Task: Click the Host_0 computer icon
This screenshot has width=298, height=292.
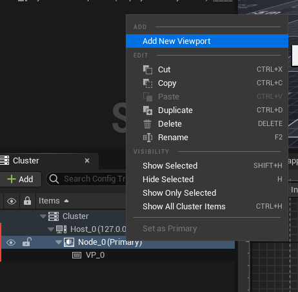Action: click(61, 229)
